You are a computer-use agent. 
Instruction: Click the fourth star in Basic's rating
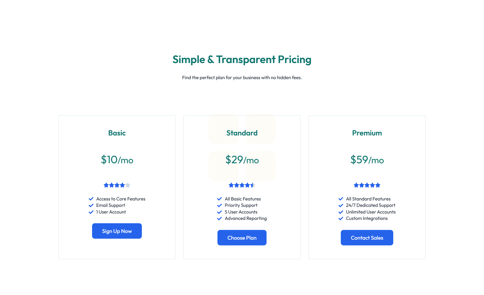point(122,185)
